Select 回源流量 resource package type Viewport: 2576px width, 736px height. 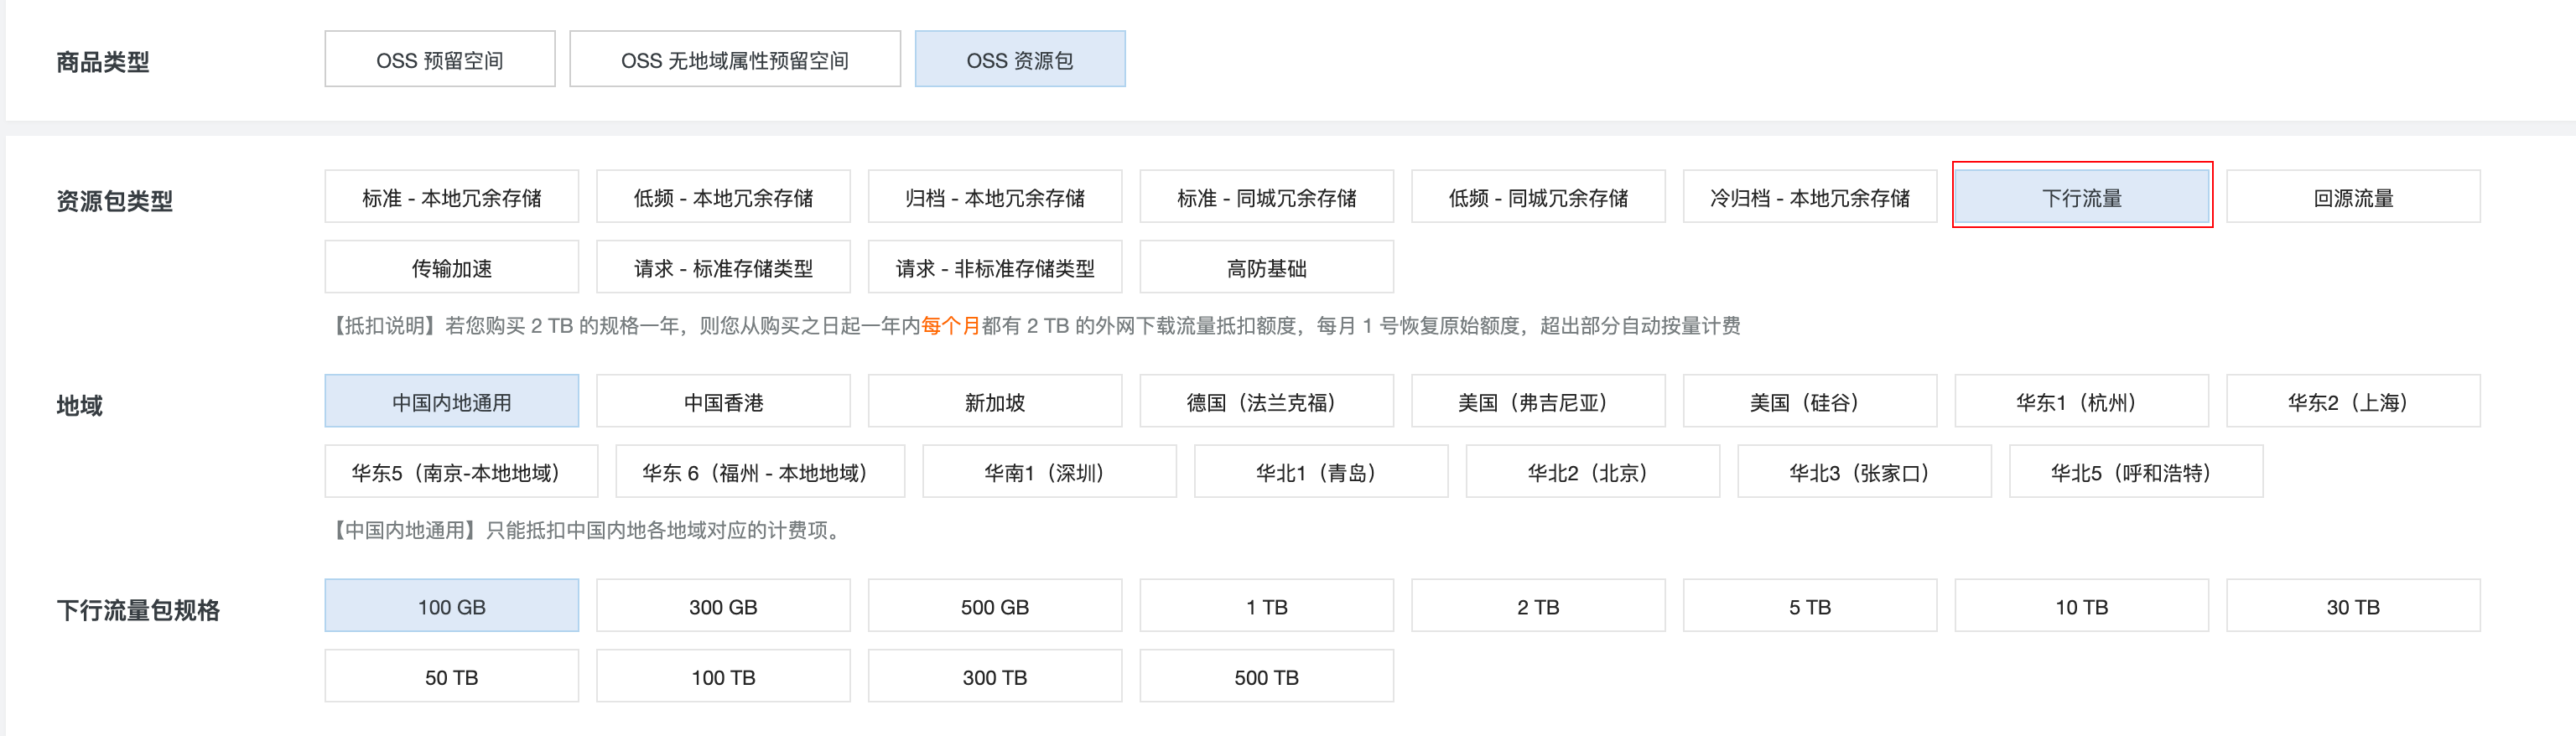click(2354, 197)
